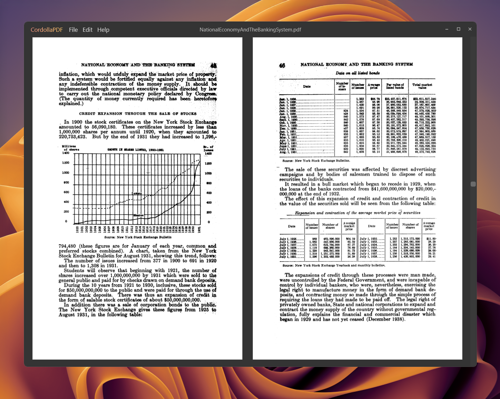500x399 pixels.
Task: Open the File menu
Action: pos(73,30)
